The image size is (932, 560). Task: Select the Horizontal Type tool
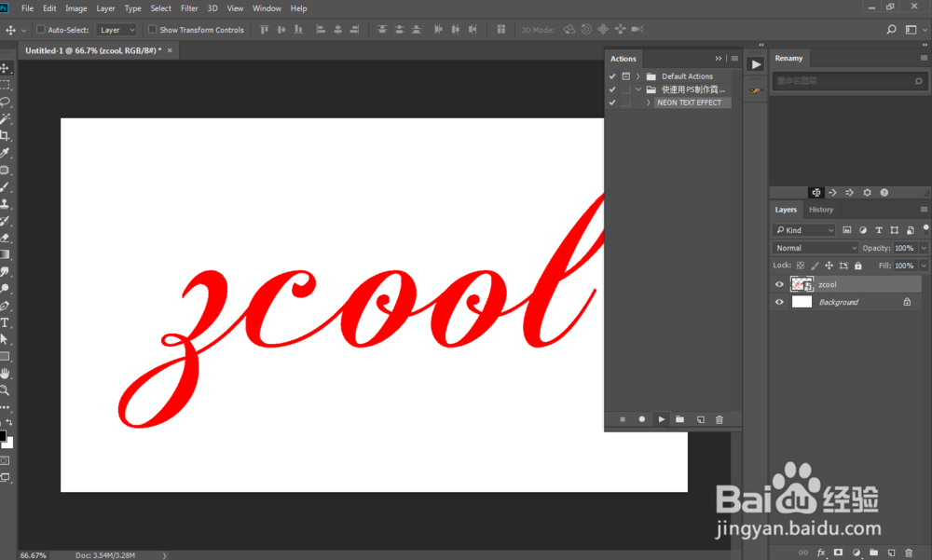5,322
